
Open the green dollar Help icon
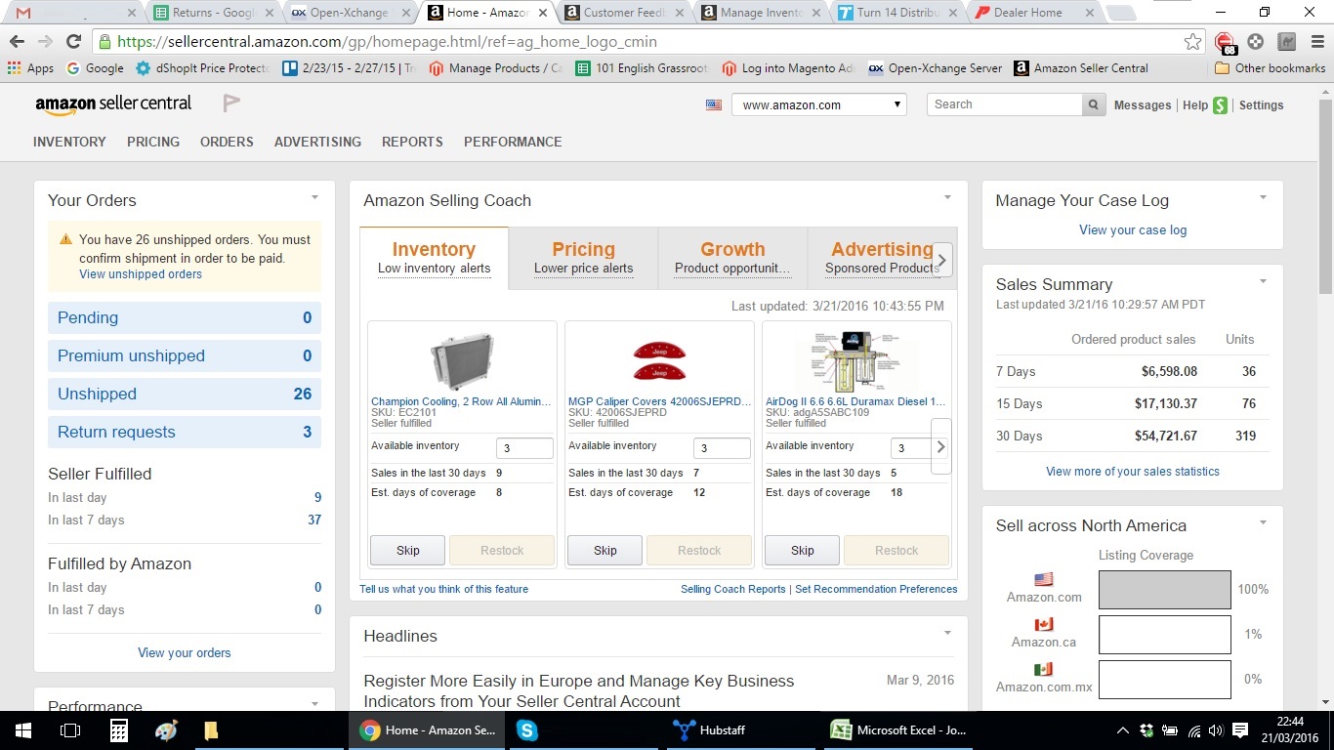(1220, 105)
